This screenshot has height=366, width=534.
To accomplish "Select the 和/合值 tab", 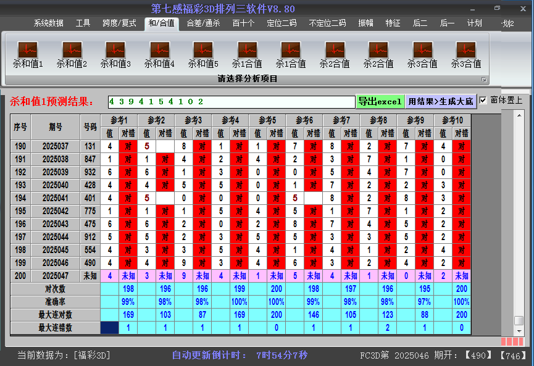I will (161, 23).
